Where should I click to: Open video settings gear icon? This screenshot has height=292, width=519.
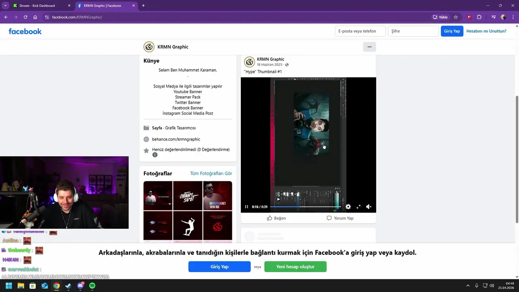tap(348, 207)
